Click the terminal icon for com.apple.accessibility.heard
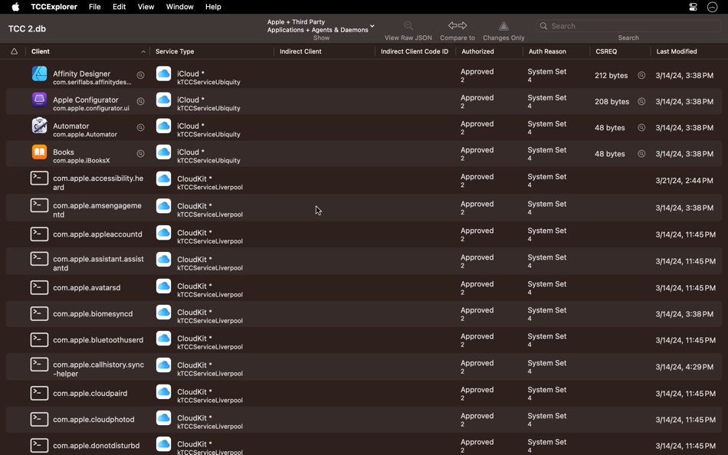 click(39, 178)
